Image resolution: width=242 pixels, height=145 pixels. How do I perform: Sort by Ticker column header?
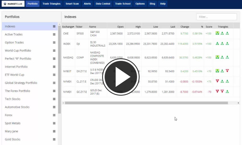(82, 27)
